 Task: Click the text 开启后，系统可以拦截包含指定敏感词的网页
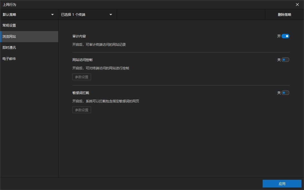[x=106, y=101]
